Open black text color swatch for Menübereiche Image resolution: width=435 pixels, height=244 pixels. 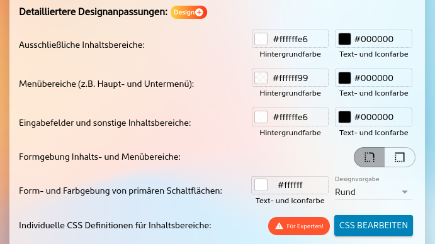[x=344, y=78]
